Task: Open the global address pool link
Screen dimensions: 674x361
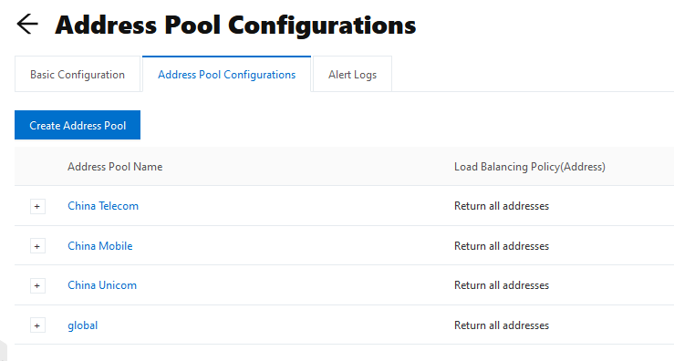Action: coord(82,325)
